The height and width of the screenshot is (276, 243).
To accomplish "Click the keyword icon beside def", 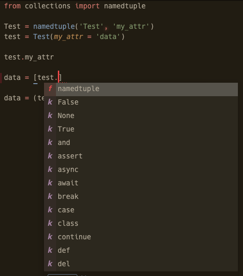I will click(50, 250).
